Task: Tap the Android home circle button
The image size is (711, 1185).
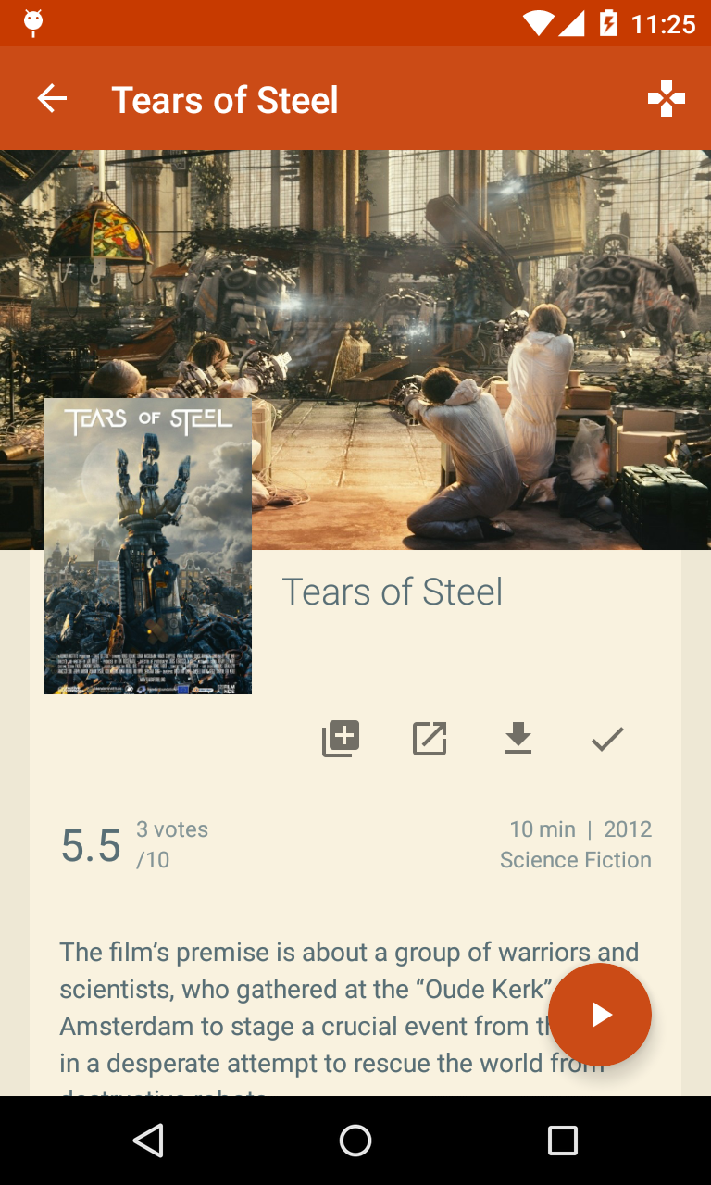Action: click(x=355, y=1141)
